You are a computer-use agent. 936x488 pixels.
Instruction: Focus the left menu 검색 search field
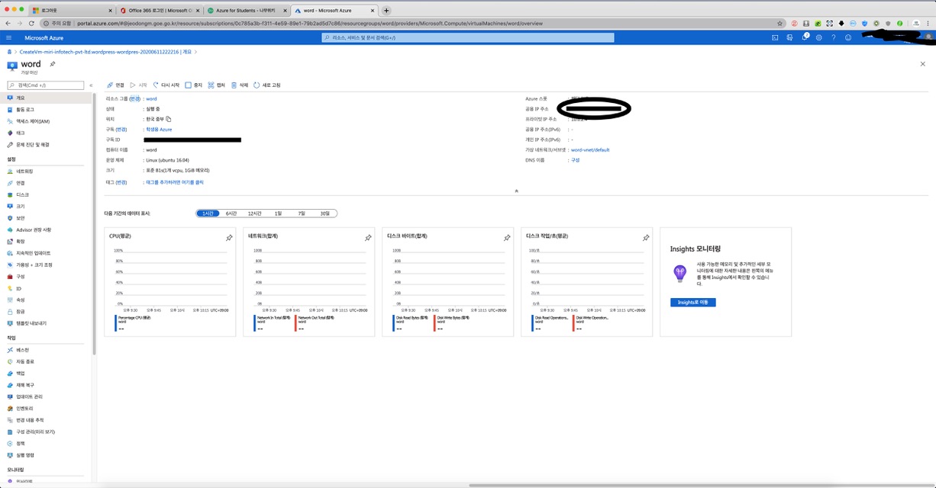tap(46, 85)
